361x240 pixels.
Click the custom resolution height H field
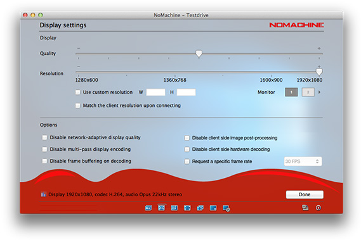pyautogui.click(x=186, y=92)
